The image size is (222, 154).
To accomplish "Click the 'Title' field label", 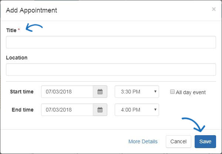I will tap(11, 30).
